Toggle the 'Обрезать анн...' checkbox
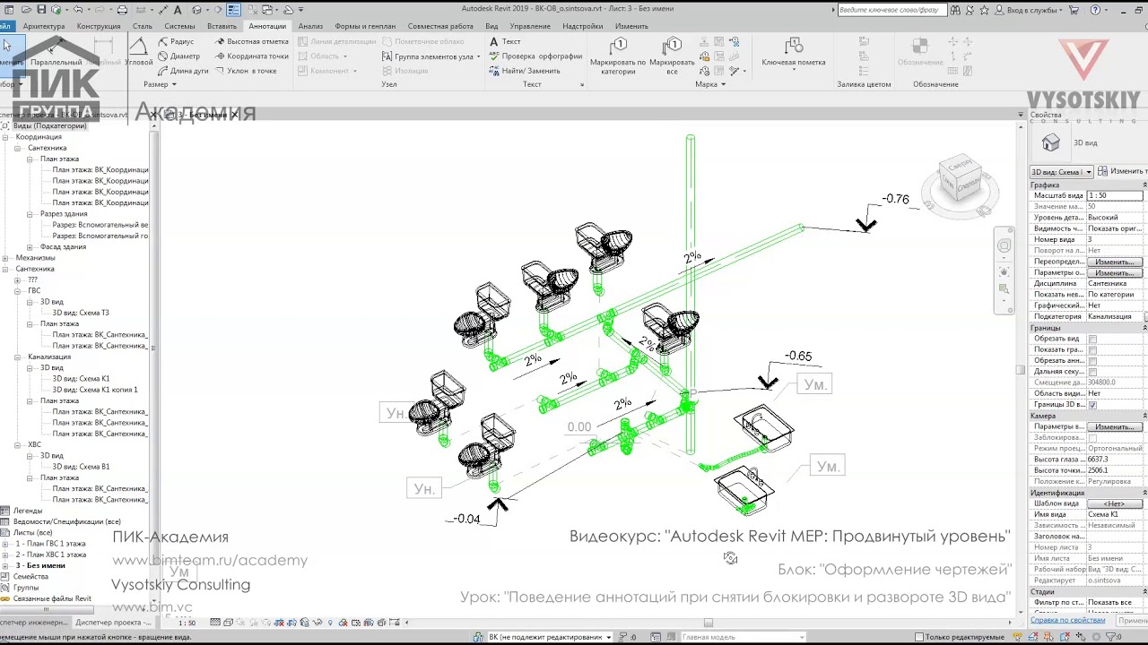Image resolution: width=1148 pixels, height=645 pixels. (x=1092, y=360)
